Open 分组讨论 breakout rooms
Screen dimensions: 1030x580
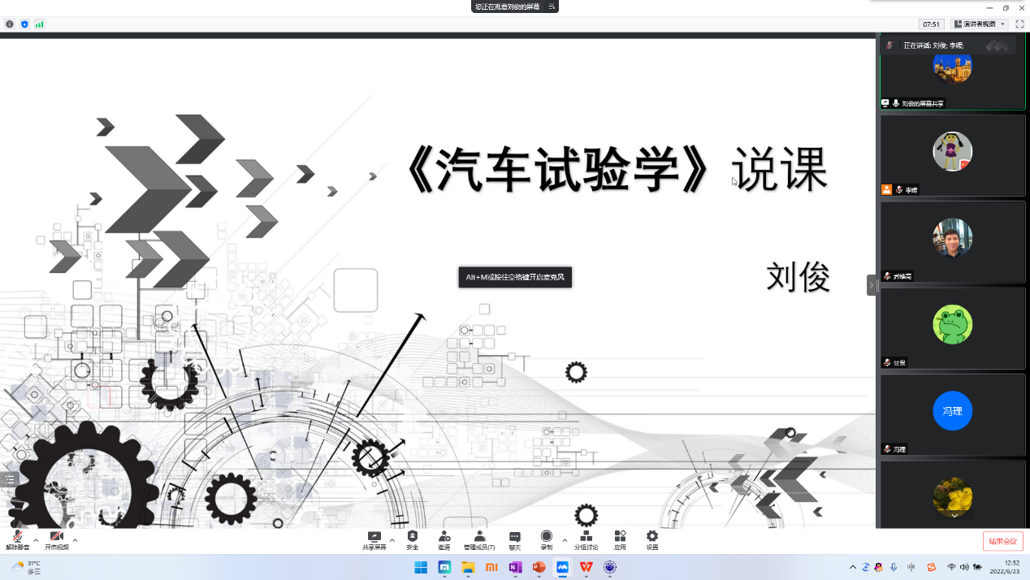[x=586, y=539]
